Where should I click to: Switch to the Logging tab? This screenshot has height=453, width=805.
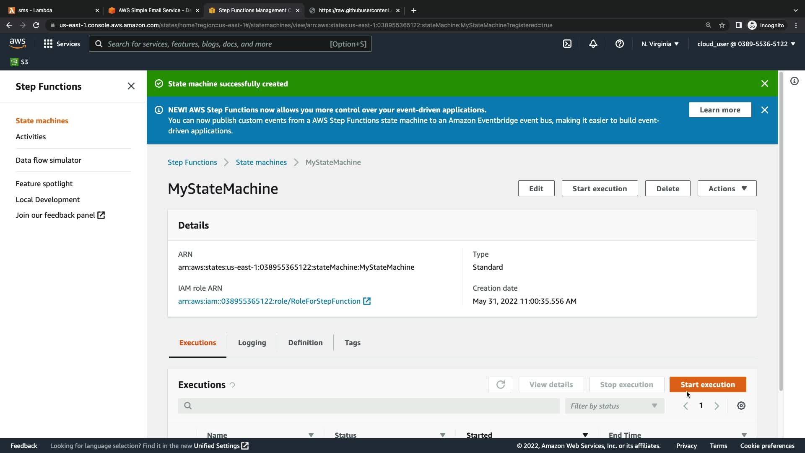click(x=252, y=343)
